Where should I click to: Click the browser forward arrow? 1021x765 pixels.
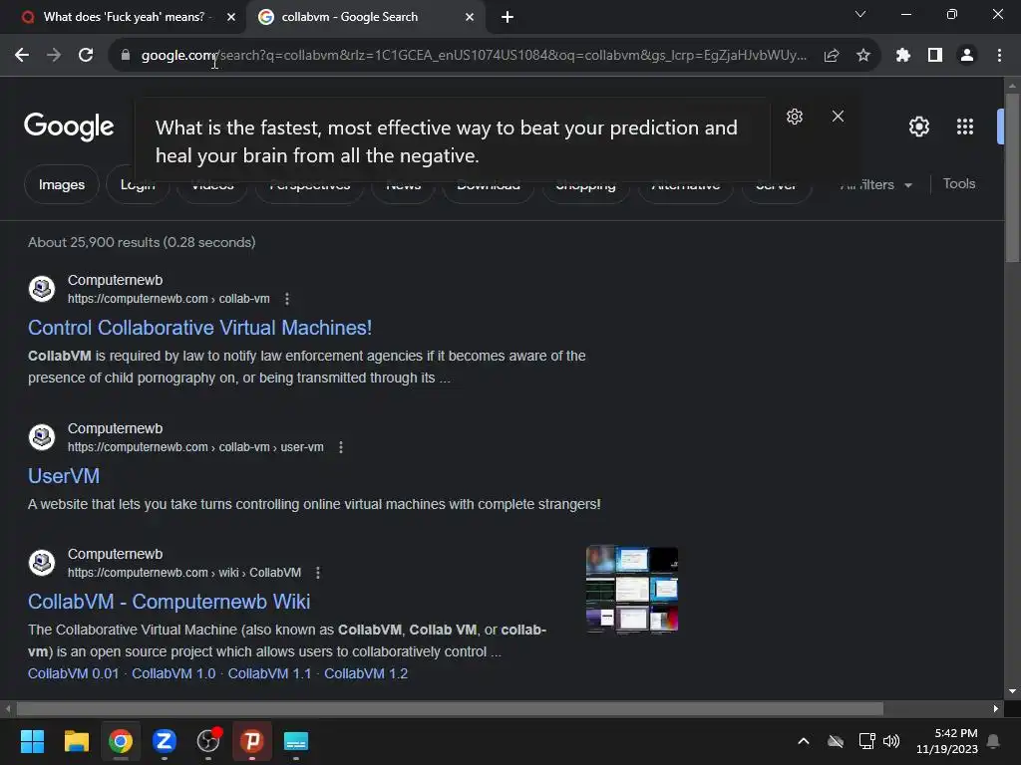click(54, 56)
